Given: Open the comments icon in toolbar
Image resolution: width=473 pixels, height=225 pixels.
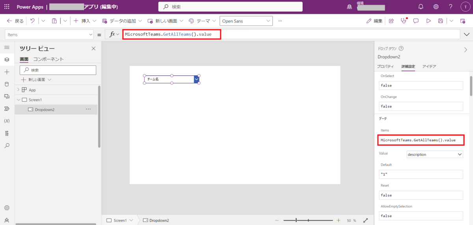Looking at the screenshot, I should click(416, 21).
